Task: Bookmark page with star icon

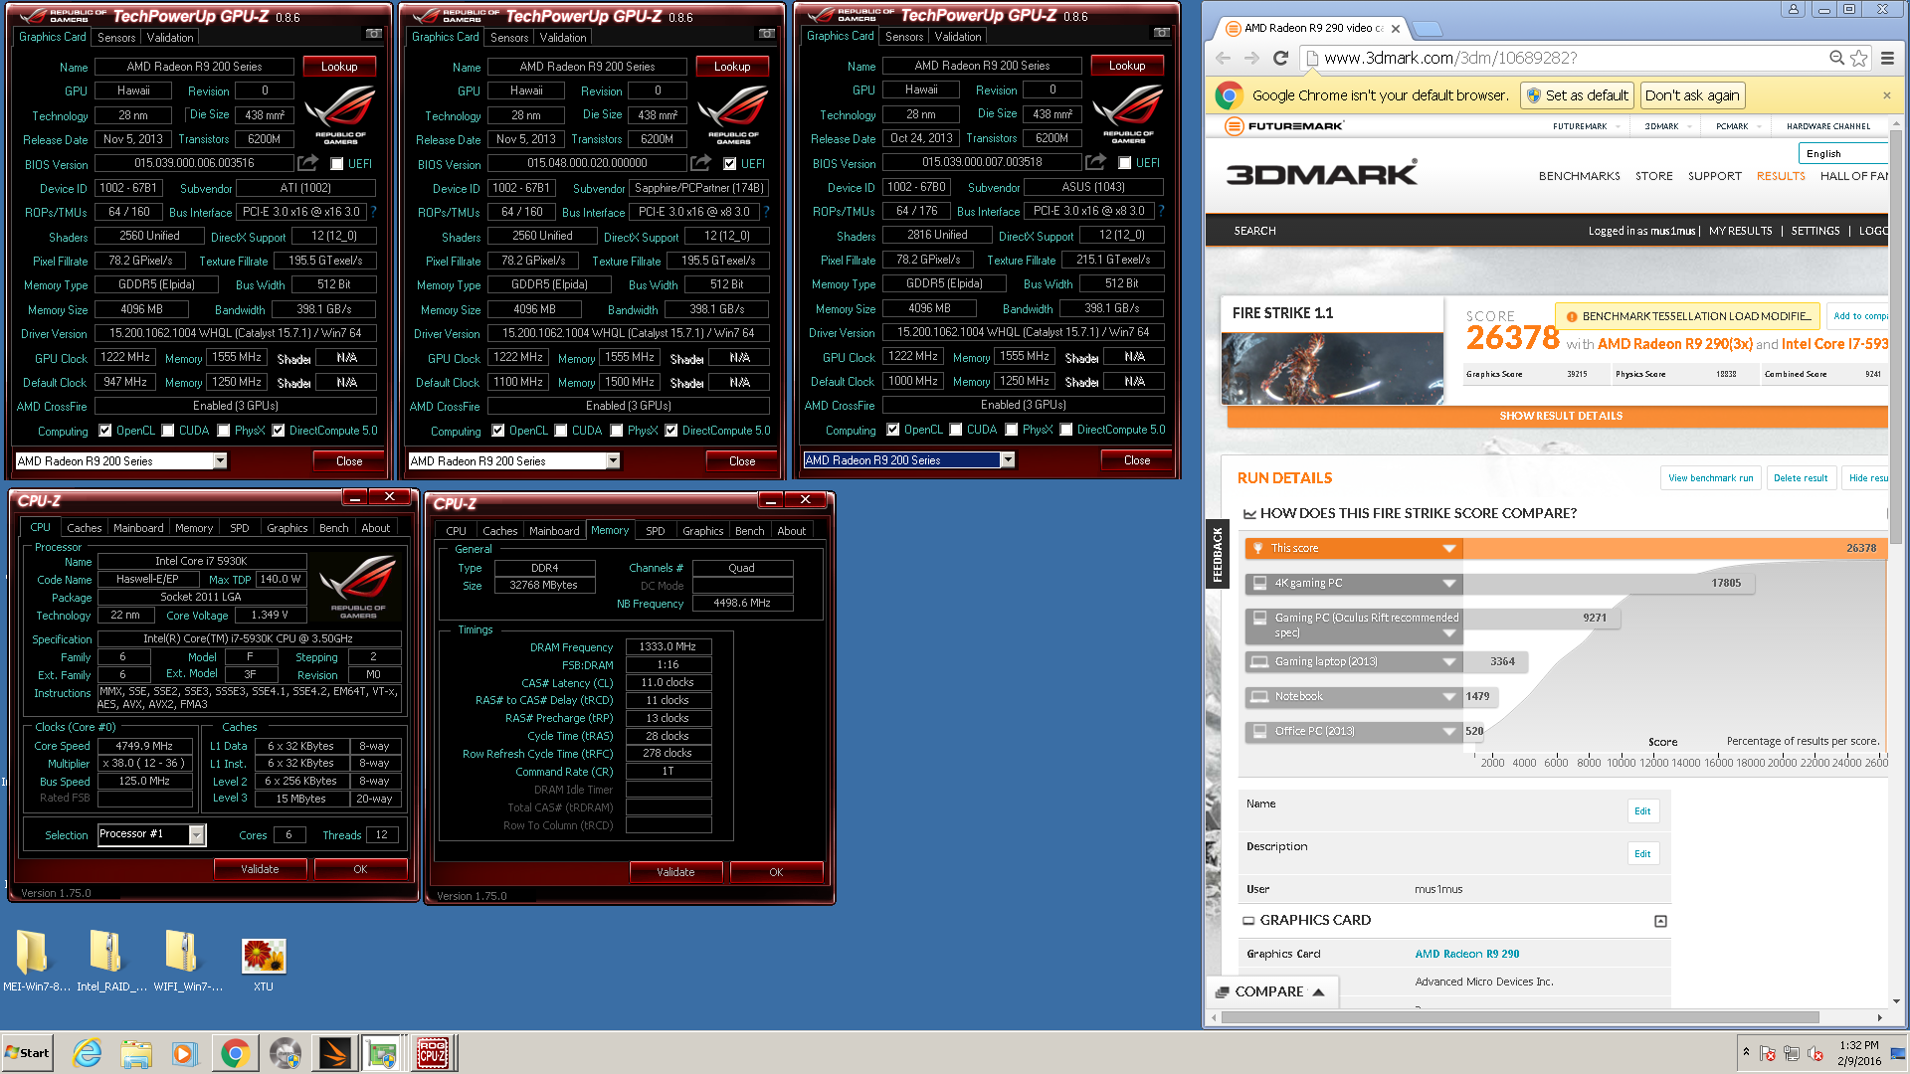Action: coord(1859,58)
